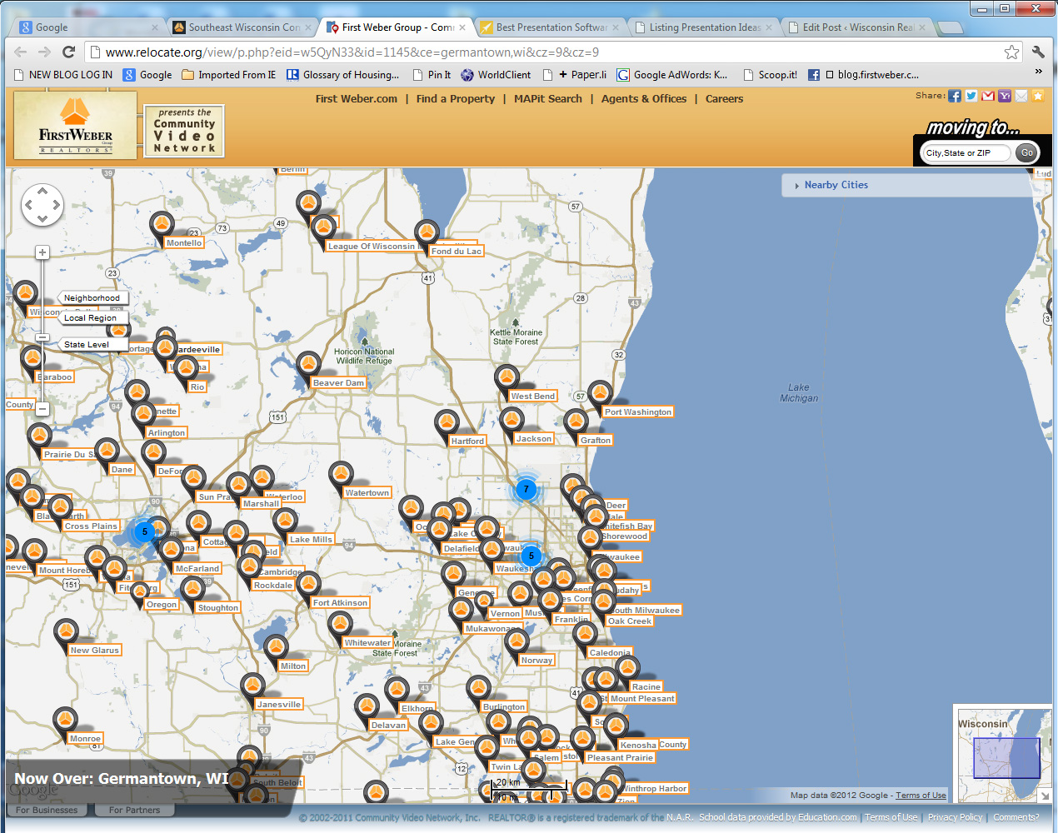Image resolution: width=1058 pixels, height=833 pixels.
Task: Click the Hartford location pin
Action: click(x=447, y=423)
